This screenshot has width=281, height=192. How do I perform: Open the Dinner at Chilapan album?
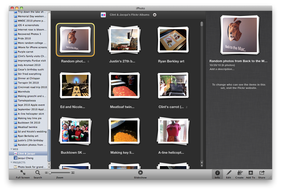(28, 78)
